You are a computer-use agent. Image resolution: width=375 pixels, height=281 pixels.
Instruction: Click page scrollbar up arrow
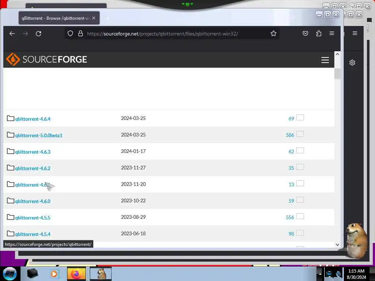337,54
